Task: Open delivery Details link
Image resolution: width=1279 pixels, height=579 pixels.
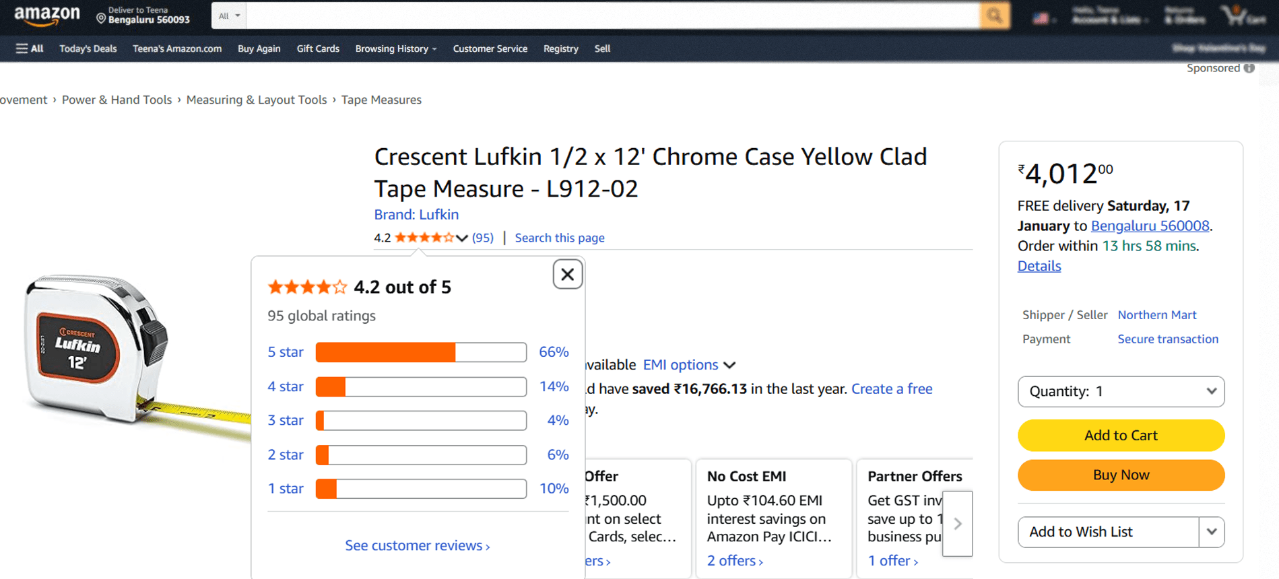Action: coord(1039,266)
